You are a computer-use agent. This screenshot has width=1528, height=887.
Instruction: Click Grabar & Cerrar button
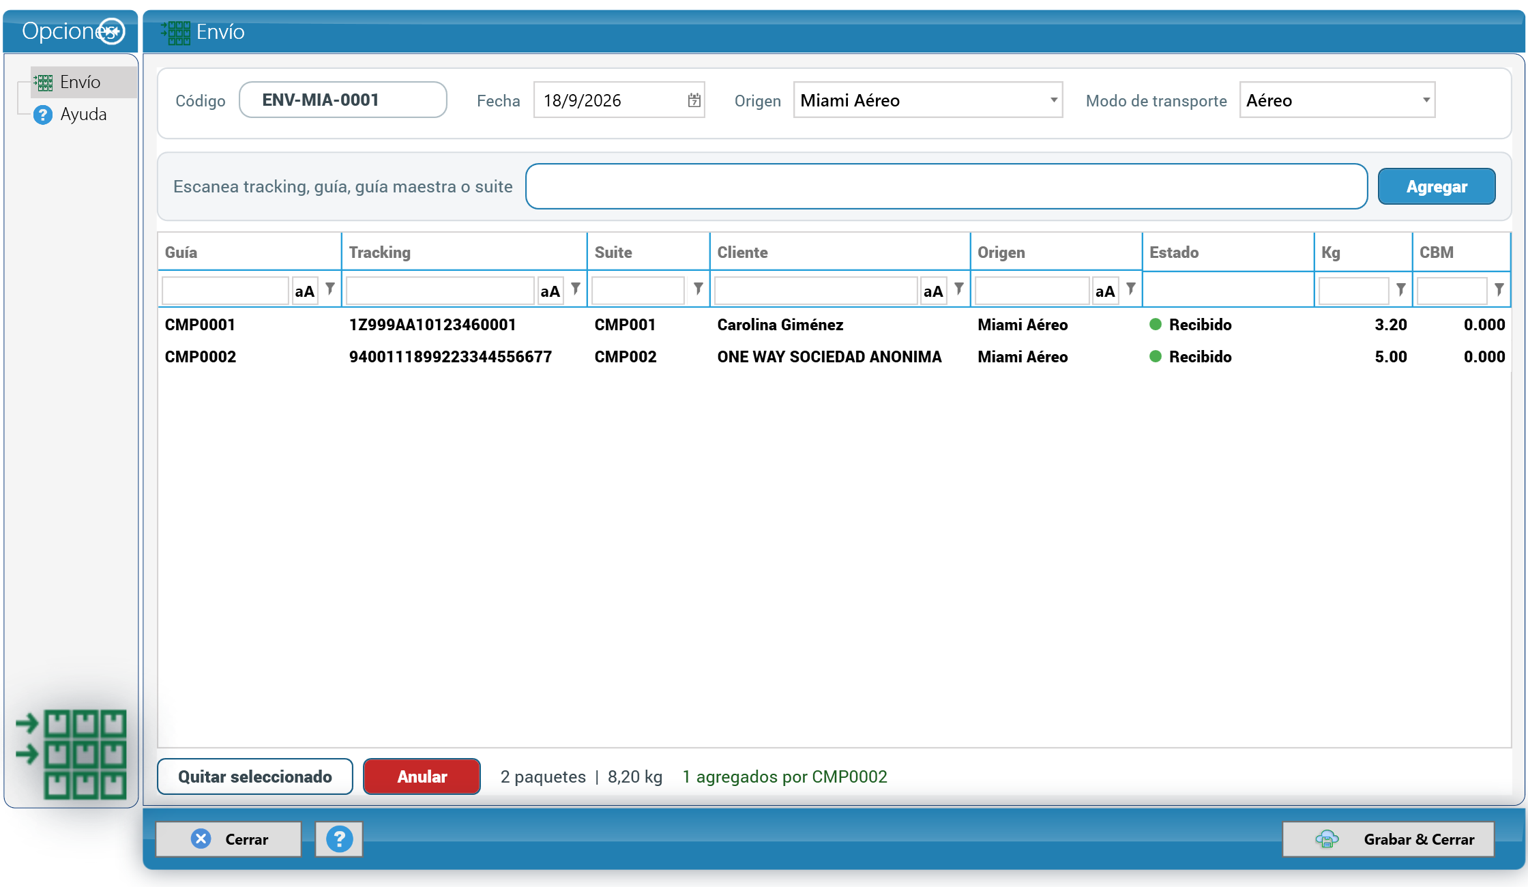1388,839
